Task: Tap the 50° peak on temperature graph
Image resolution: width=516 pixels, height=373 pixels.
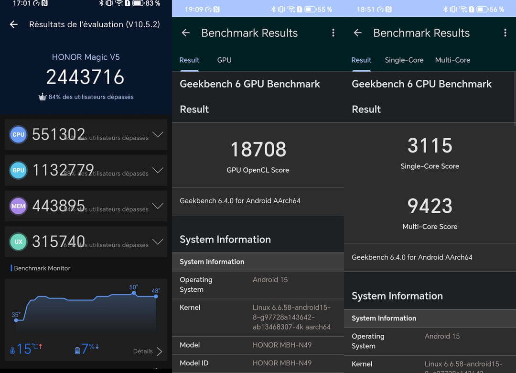Action: pyautogui.click(x=134, y=294)
